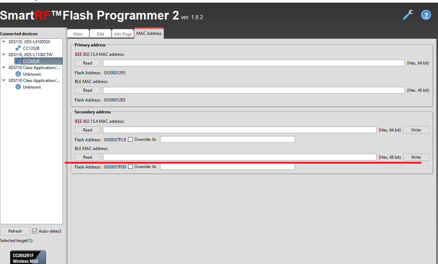438x264 pixels.
Task: Select XDS110, XDS-L1100CTW in device tree
Action: click(30, 54)
